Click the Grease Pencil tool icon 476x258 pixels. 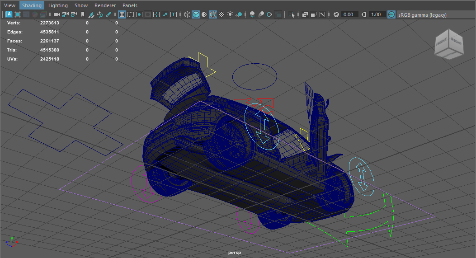[108, 14]
